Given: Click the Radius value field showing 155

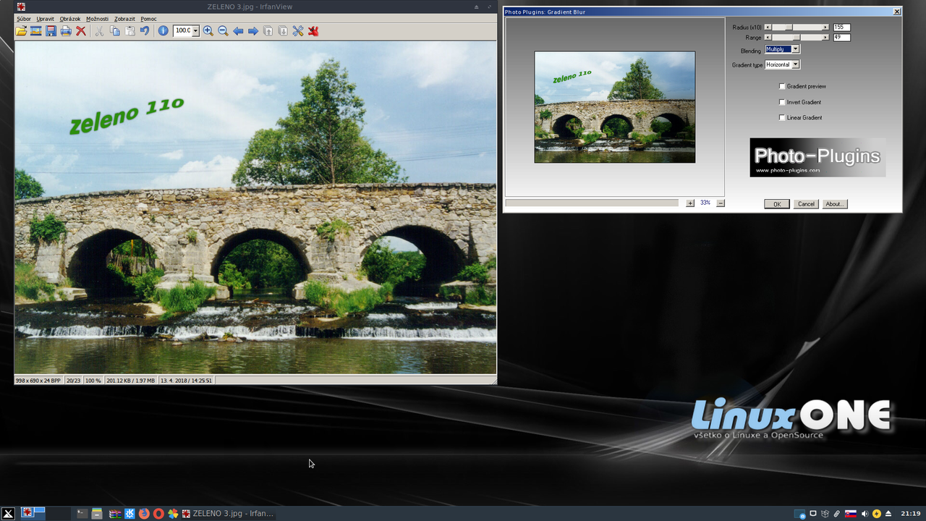Looking at the screenshot, I should (841, 27).
